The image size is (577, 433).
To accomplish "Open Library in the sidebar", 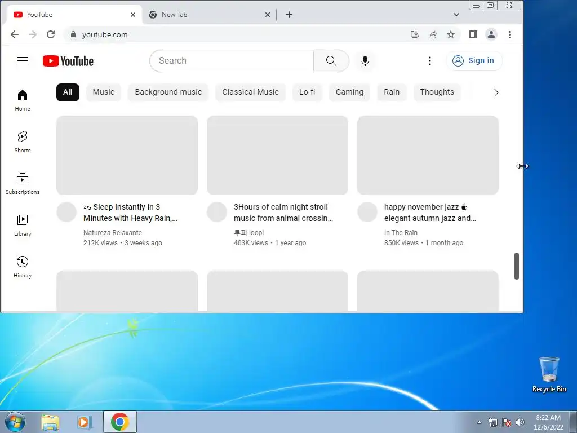I will pyautogui.click(x=23, y=225).
